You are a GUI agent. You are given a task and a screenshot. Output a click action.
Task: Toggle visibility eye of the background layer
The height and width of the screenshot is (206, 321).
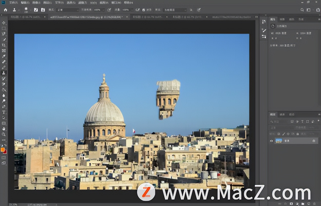tap(271, 141)
